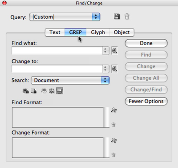
Task: Click the Fewer Options button
Action: click(146, 101)
